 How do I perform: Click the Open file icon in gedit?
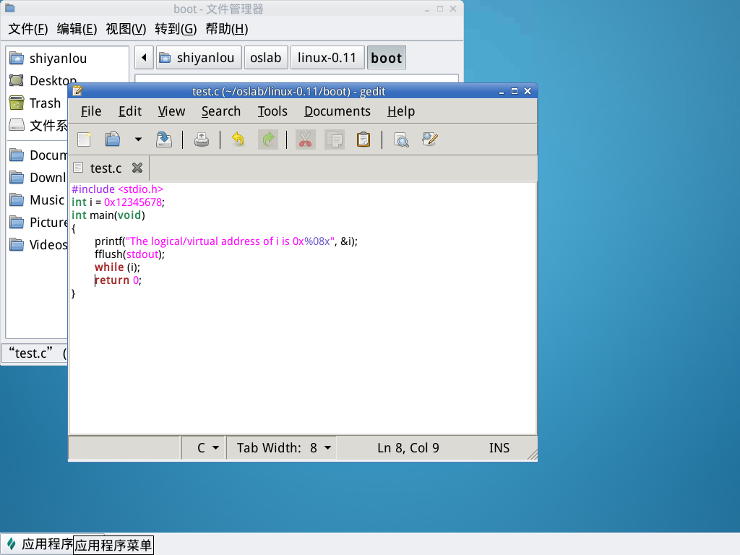coord(113,139)
